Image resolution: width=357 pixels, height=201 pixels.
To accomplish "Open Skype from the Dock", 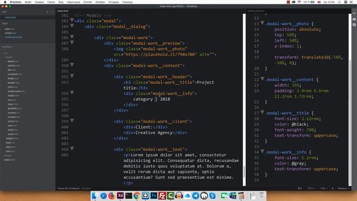I will (213, 195).
